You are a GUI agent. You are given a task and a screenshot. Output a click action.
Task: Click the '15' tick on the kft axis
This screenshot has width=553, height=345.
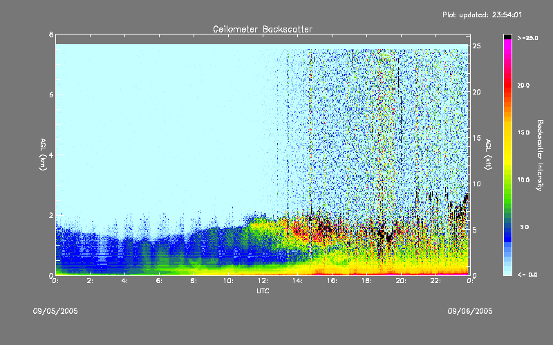point(477,138)
